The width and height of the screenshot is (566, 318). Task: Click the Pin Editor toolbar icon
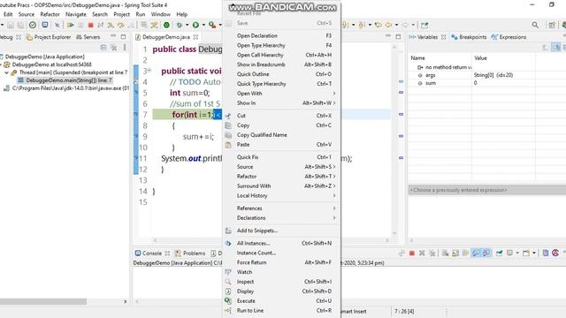[x=424, y=25]
